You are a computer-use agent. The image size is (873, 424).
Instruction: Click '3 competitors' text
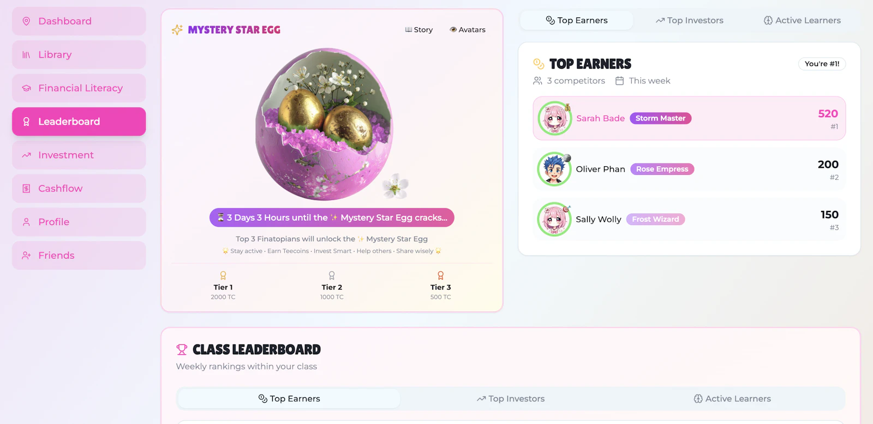[x=576, y=81]
